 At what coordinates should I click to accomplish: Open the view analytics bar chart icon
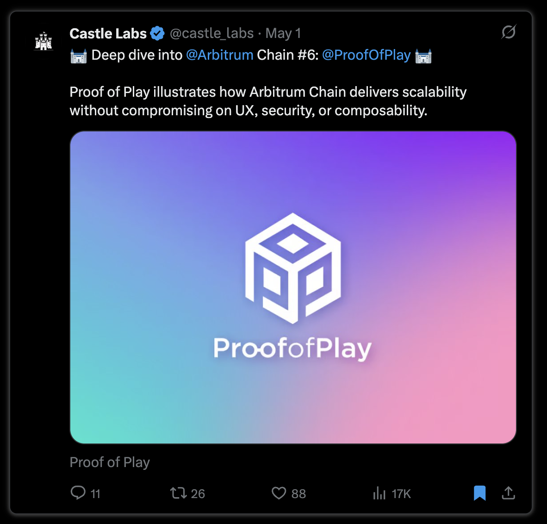pyautogui.click(x=379, y=493)
